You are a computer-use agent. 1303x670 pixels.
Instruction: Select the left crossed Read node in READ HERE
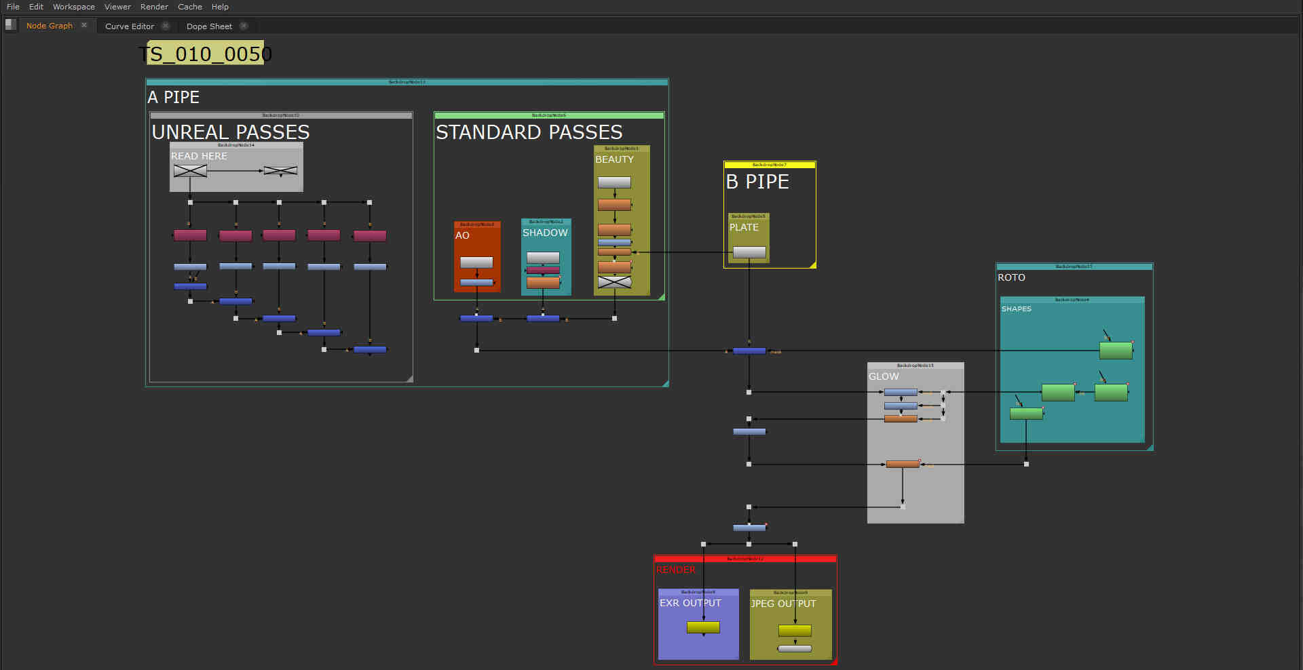coord(190,171)
